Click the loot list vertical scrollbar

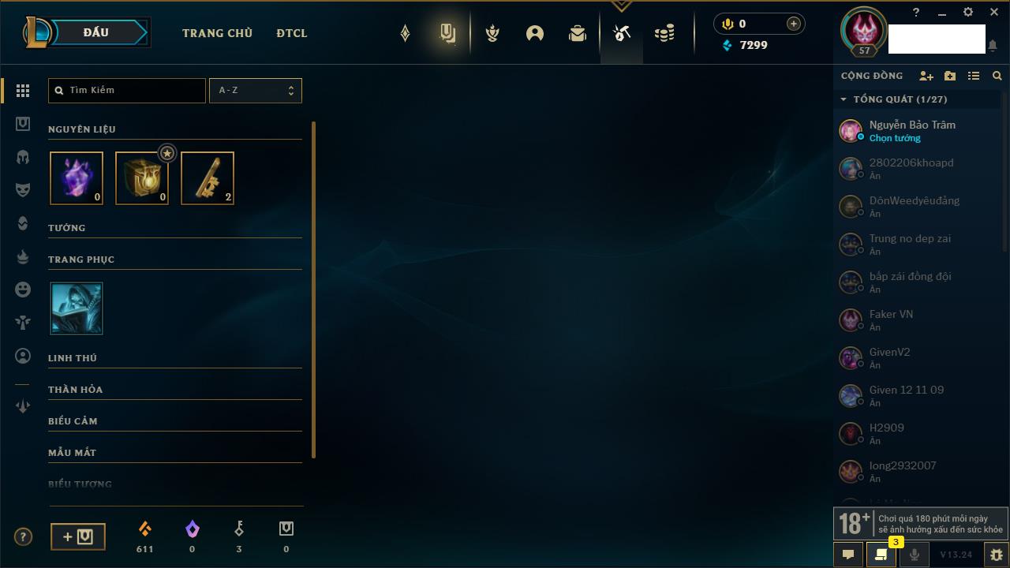314,290
